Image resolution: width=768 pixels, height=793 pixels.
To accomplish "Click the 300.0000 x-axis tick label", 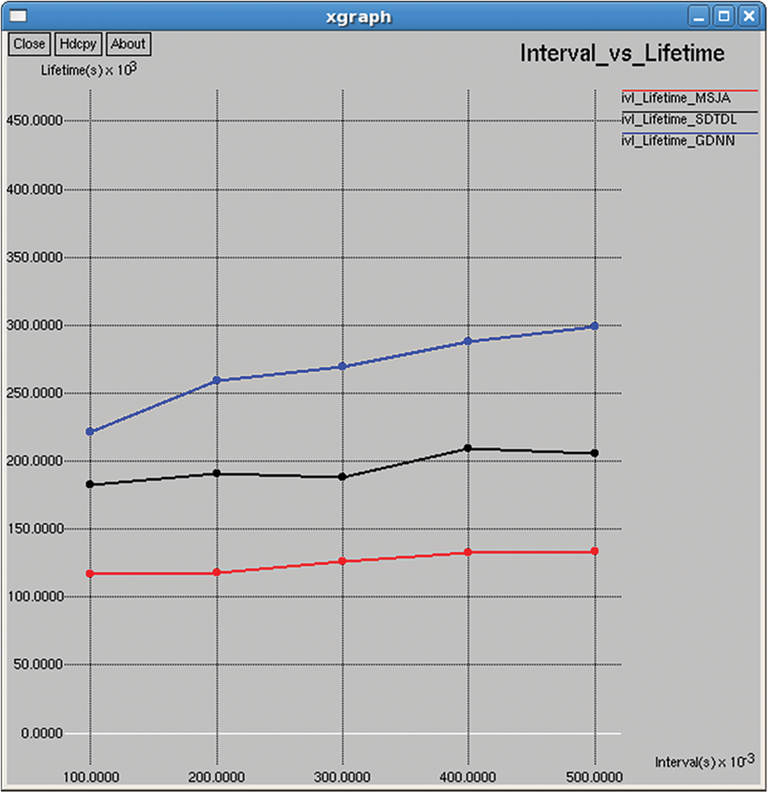I will click(x=342, y=777).
